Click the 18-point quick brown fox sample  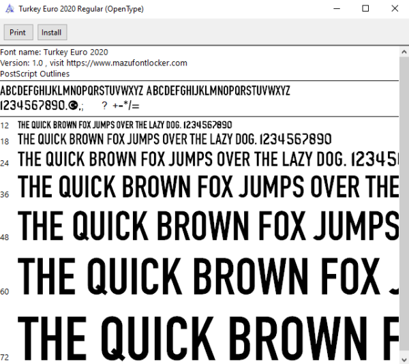175,139
